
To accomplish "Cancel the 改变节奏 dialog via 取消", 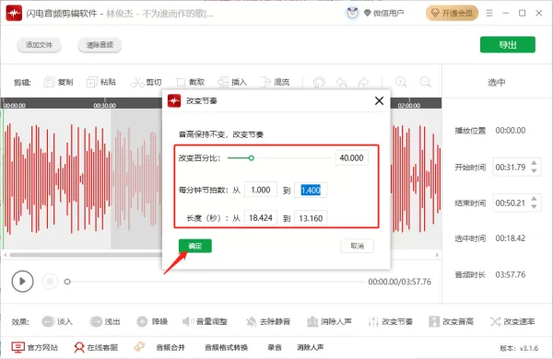I will (x=358, y=246).
